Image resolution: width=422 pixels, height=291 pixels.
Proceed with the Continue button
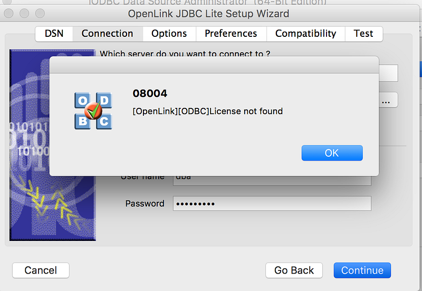click(362, 270)
